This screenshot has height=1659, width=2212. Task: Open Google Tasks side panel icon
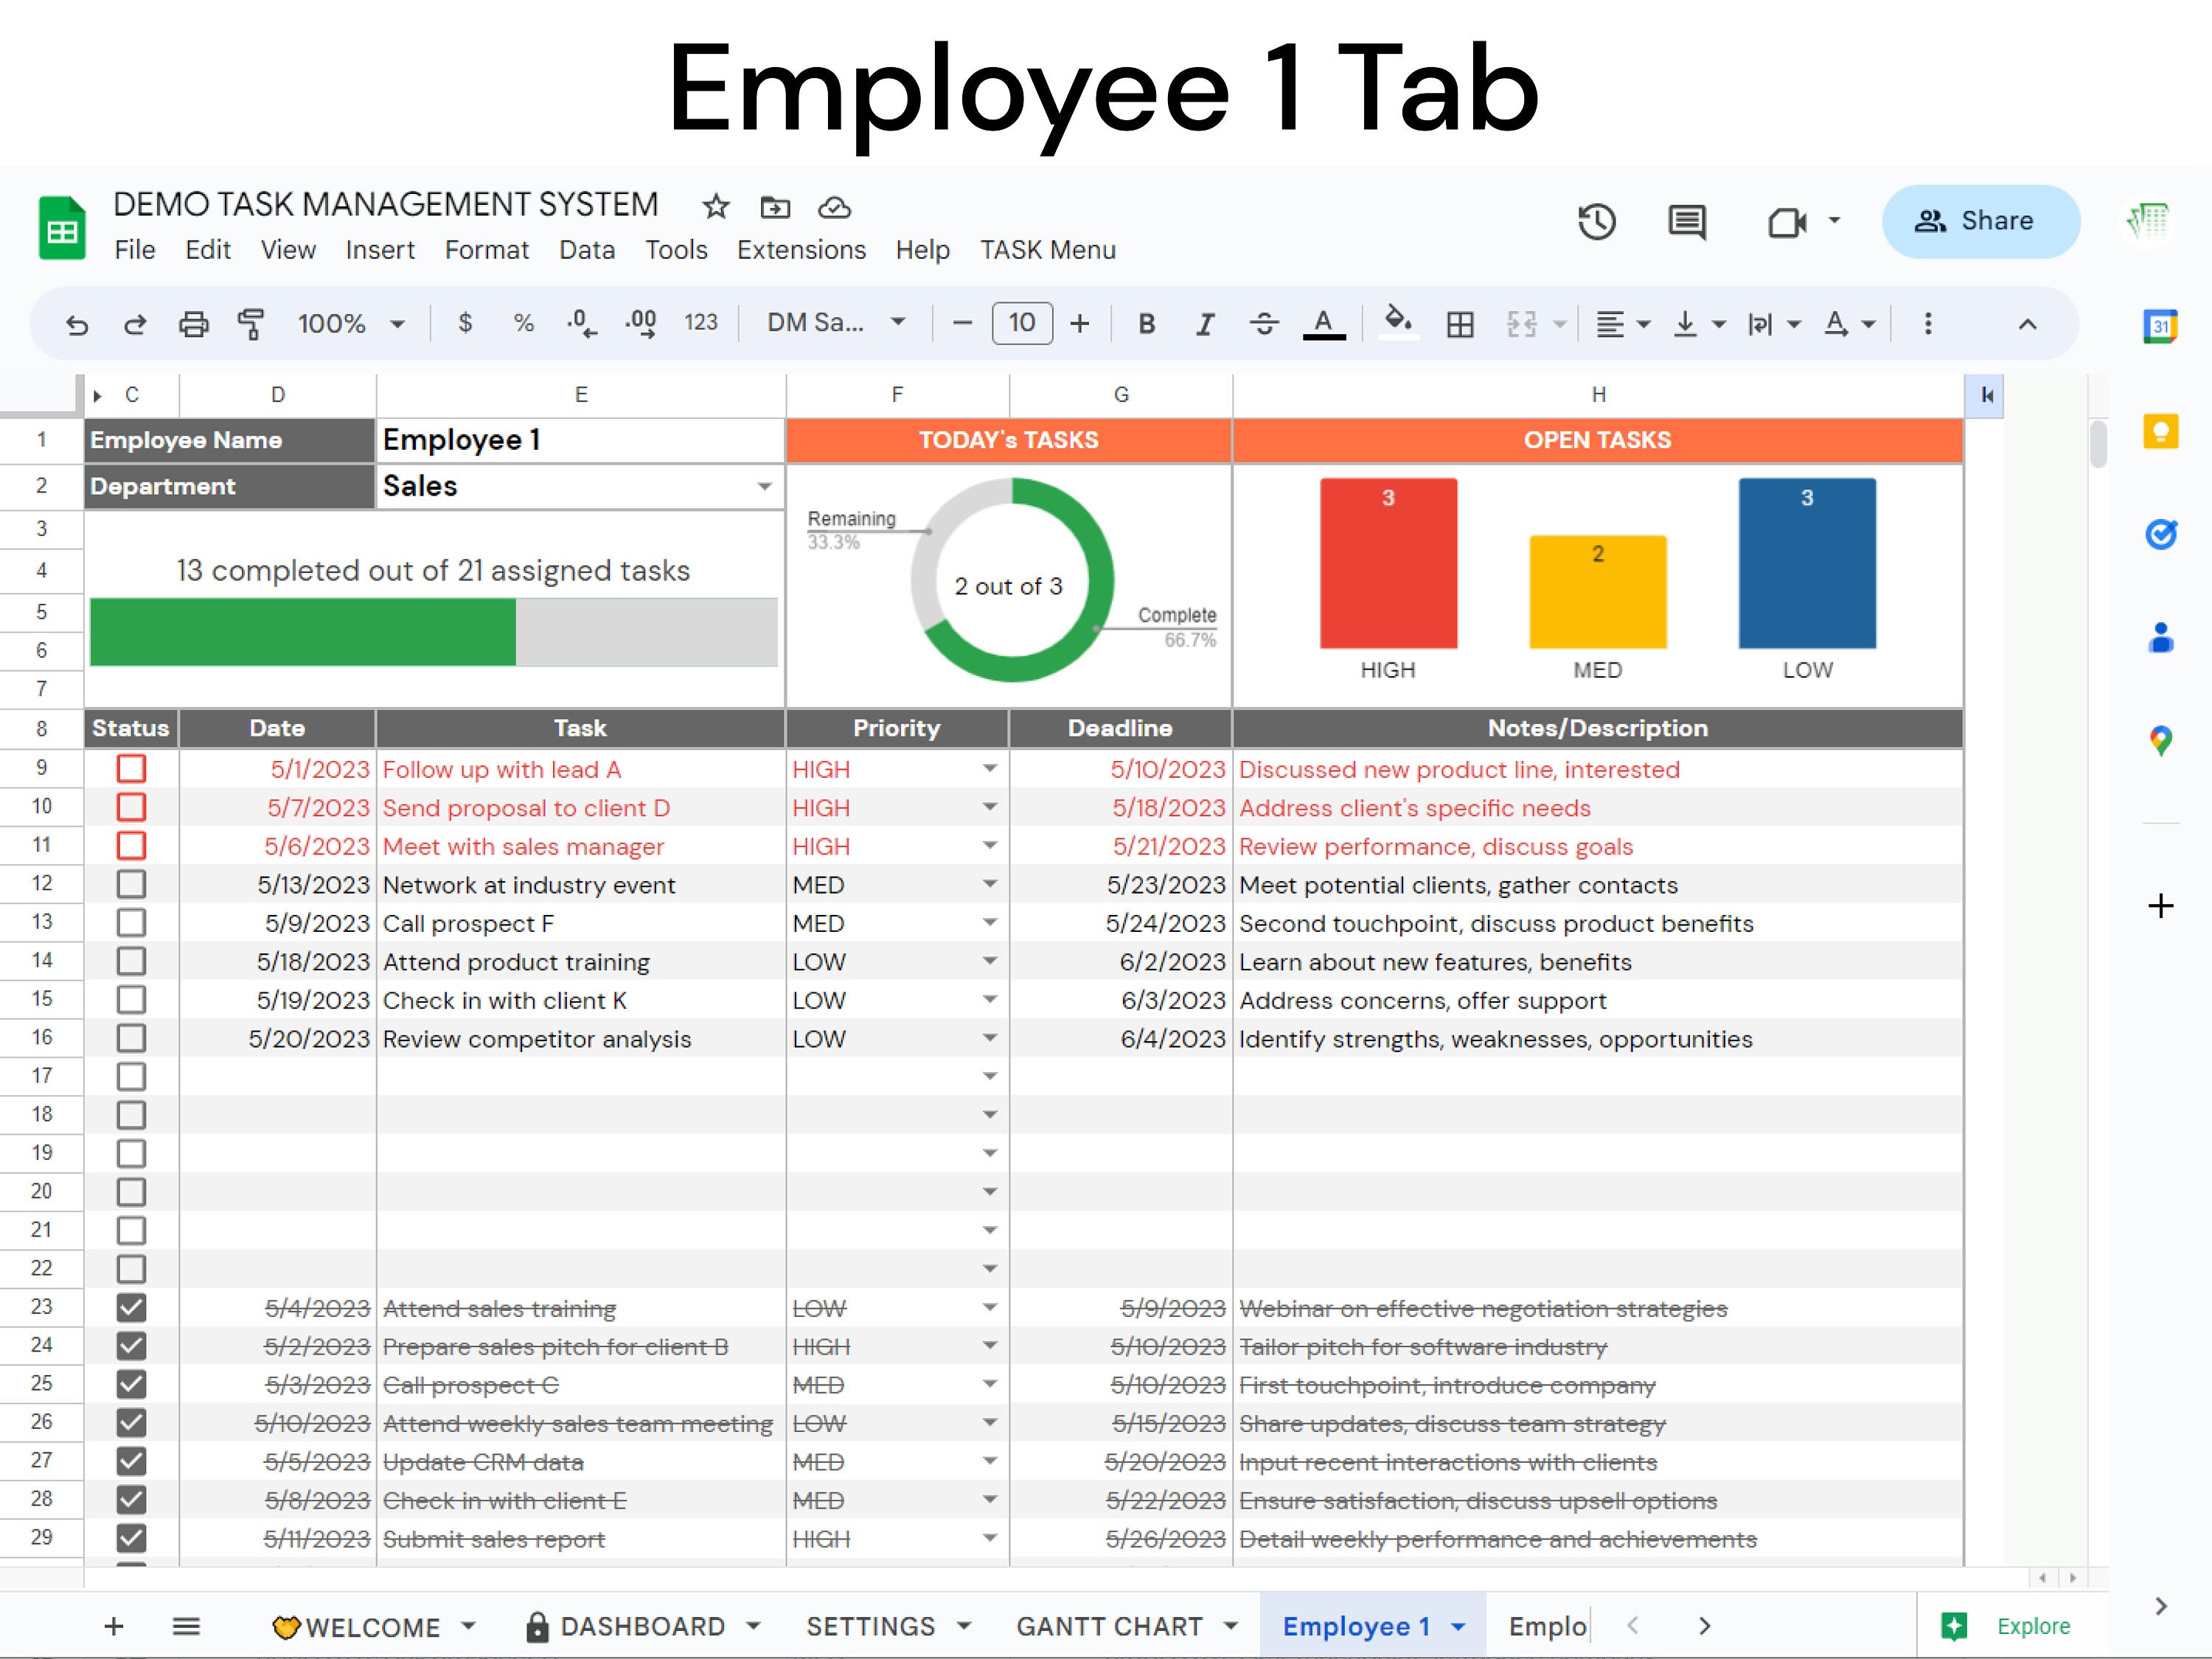[x=2160, y=534]
